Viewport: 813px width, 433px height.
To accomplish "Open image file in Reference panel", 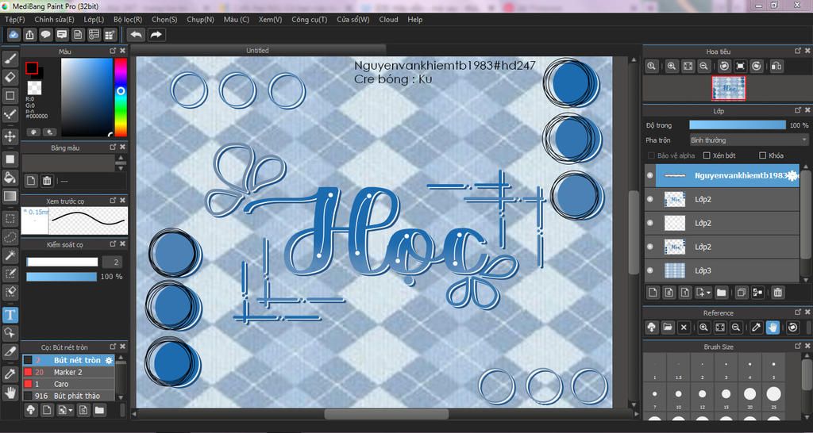I will pos(668,327).
